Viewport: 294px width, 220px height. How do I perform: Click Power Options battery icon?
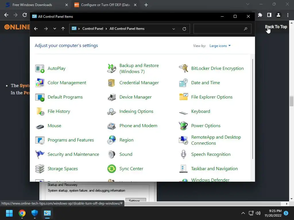[183, 126]
